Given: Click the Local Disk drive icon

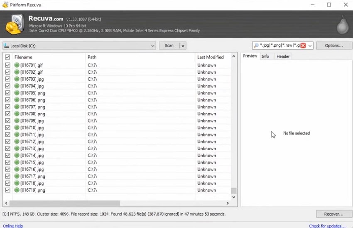Looking at the screenshot, I should [6, 45].
